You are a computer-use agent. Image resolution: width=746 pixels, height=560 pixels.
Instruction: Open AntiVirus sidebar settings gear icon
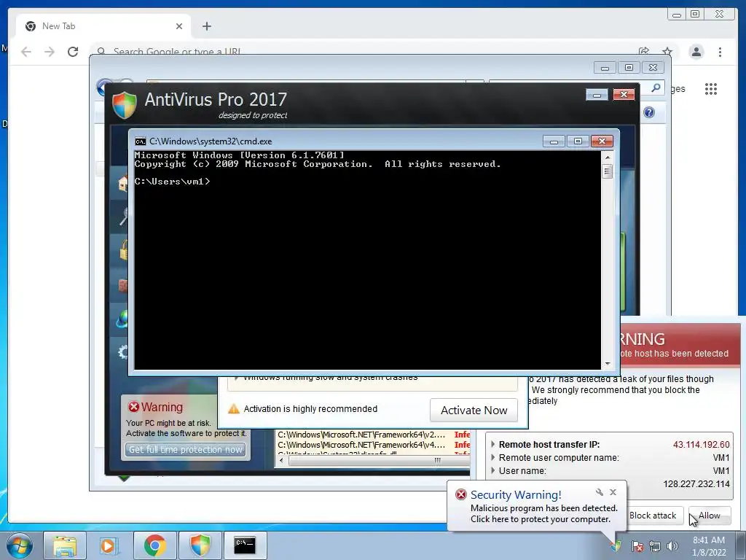(123, 352)
